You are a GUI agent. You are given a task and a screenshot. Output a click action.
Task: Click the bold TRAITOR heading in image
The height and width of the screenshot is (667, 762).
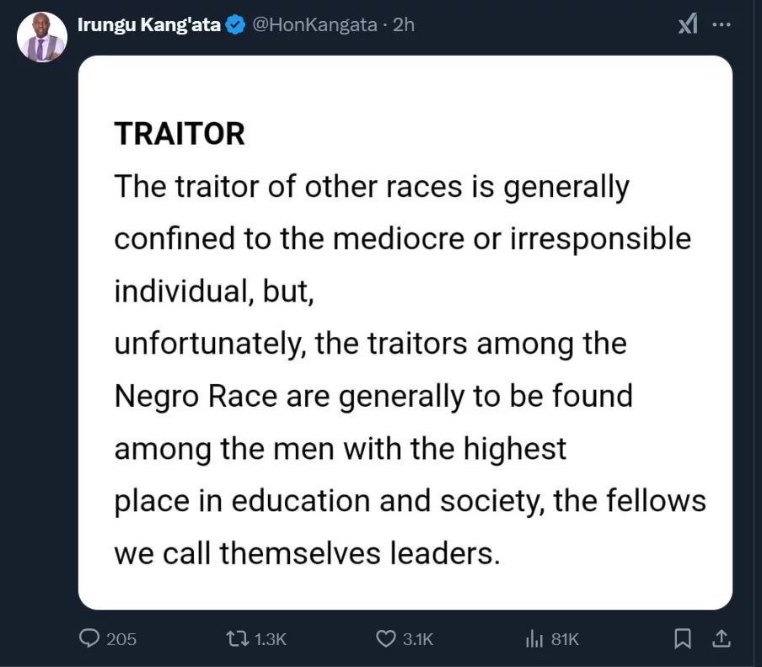point(180,134)
